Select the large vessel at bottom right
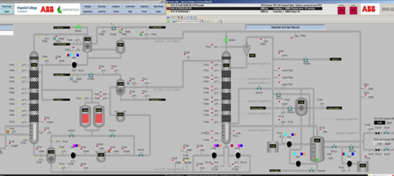This screenshot has width=394, height=176. pyautogui.click(x=317, y=149)
